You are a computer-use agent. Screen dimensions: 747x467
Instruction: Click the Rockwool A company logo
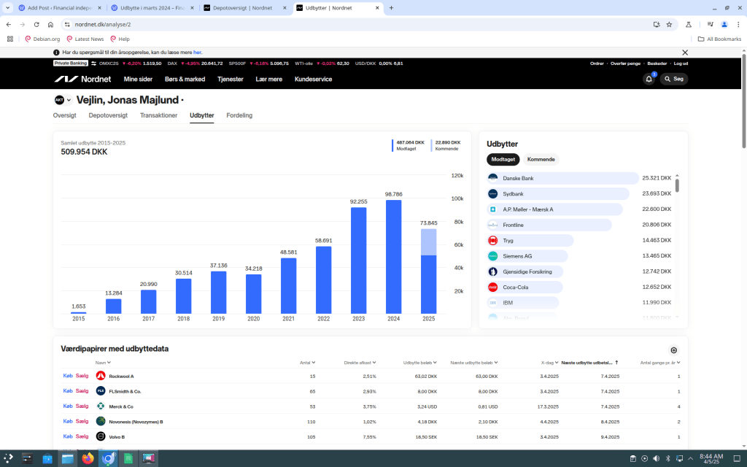tap(101, 376)
